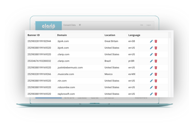Image resolution: width=189 pixels, height=125 pixels.
Task: Delete the .robzombie.com banner row
Action: [156, 87]
